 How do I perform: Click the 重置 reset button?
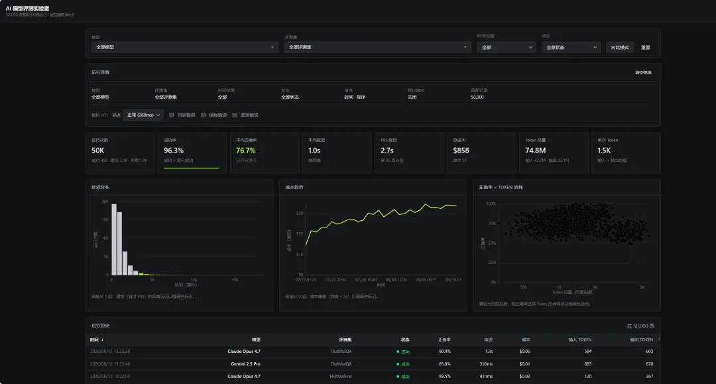click(x=645, y=48)
